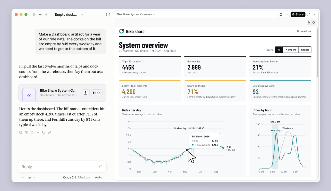Send reply with the return arrow icon

(100, 167)
